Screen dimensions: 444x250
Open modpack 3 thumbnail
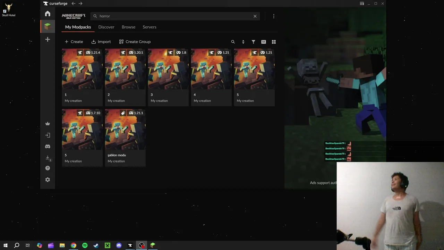pos(168,69)
